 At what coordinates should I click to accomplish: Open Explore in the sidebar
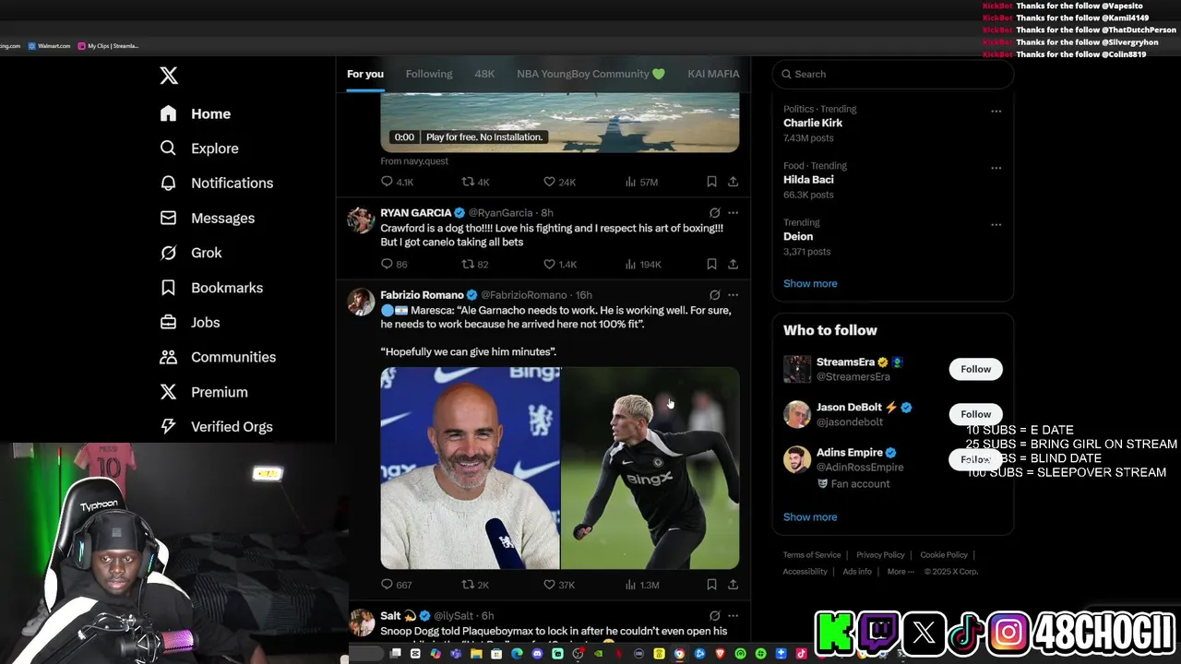pyautogui.click(x=199, y=148)
